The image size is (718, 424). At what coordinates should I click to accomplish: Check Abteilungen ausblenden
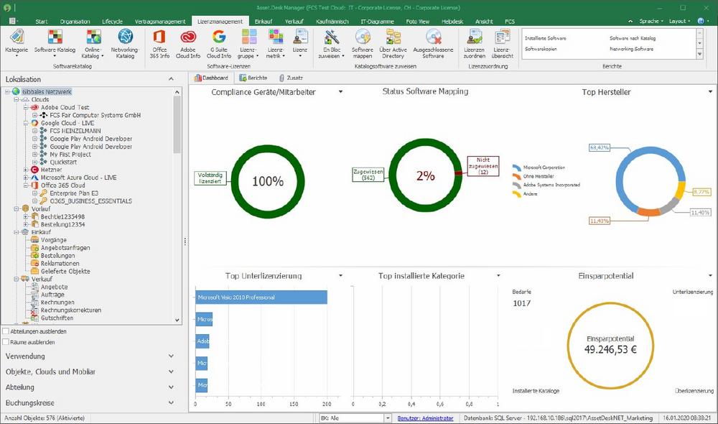tap(6, 331)
